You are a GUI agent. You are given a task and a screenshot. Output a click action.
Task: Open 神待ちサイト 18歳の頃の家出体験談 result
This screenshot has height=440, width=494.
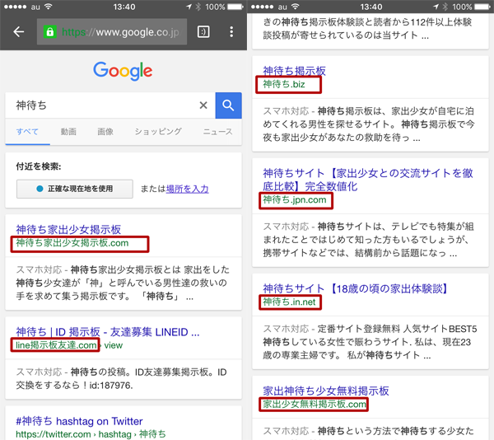[356, 288]
